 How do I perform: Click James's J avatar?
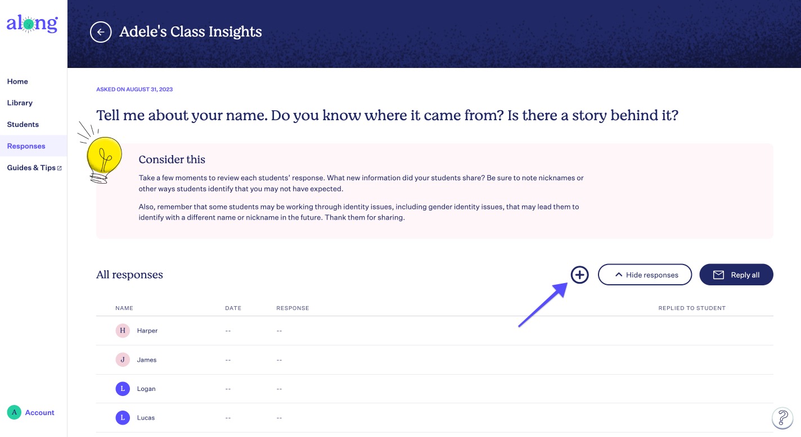coord(123,359)
